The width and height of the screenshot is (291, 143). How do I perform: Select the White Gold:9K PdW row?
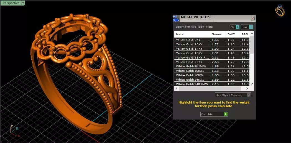[x=212, y=66]
